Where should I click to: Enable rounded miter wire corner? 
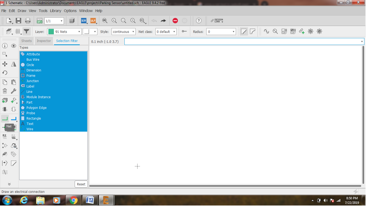point(253,31)
